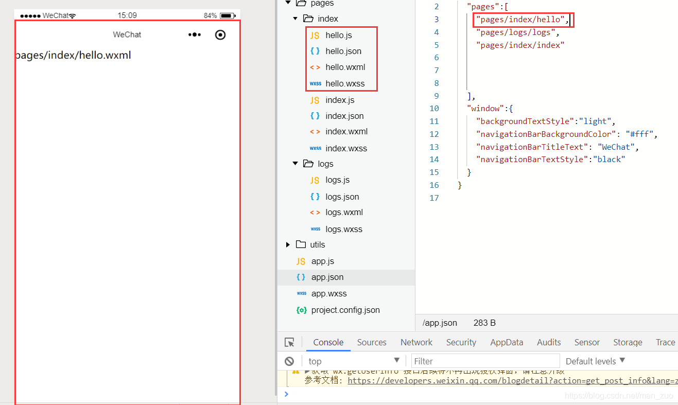678x405 pixels.
Task: Open the Network tab
Action: (x=416, y=342)
